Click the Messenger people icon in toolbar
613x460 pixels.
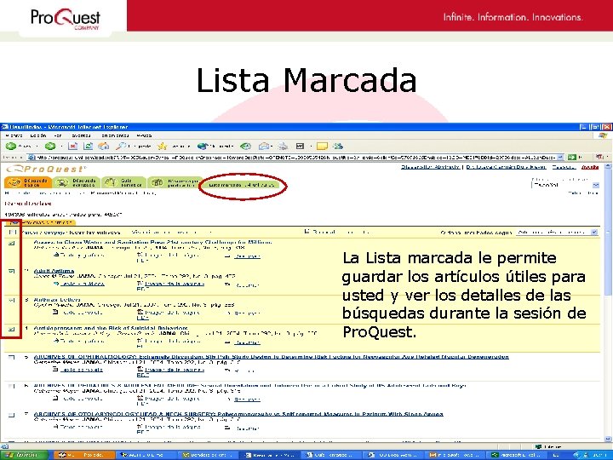click(338, 147)
